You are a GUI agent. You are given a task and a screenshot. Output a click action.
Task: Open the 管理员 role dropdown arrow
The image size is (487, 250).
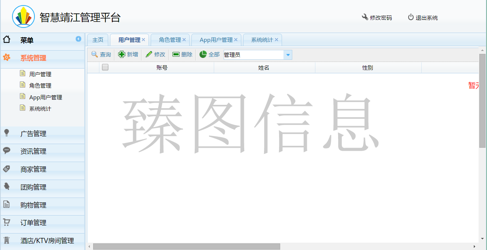click(288, 55)
